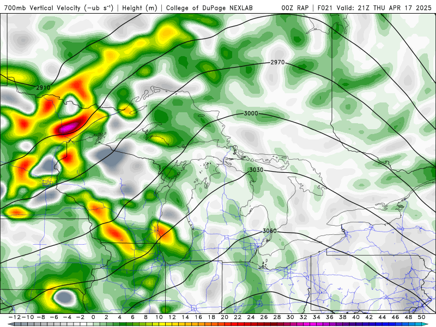
Task: Click the 'Valid: 21Z THU APR 17 2025' text
Action: pos(384,8)
